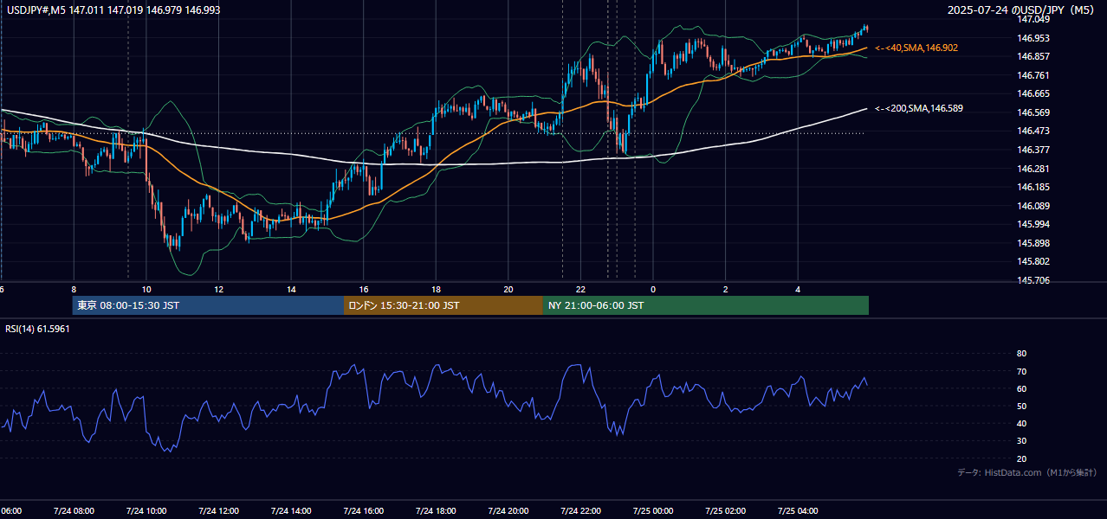Click price axis value 146.377
The height and width of the screenshot is (519, 1107).
coord(1033,150)
